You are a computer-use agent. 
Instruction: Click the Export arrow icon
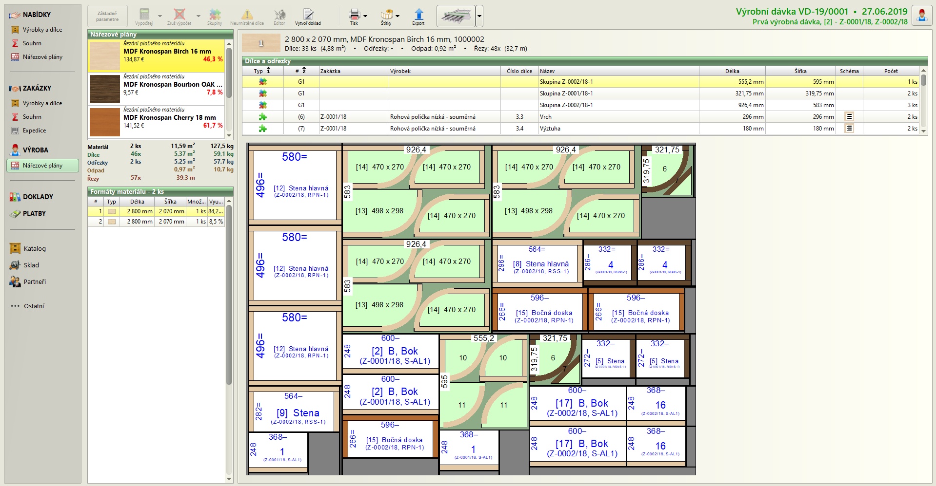pyautogui.click(x=418, y=15)
